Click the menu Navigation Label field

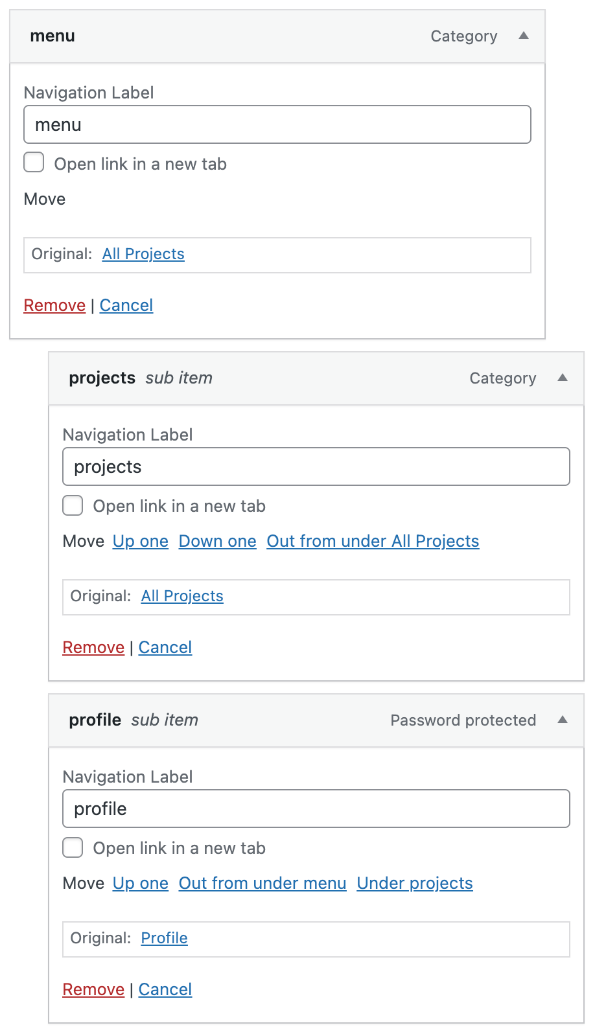tap(277, 124)
